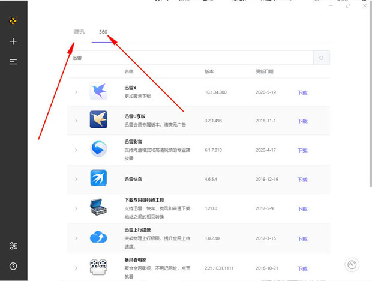Switch to the 腾讯 tab
The width and height of the screenshot is (372, 281).
[79, 32]
